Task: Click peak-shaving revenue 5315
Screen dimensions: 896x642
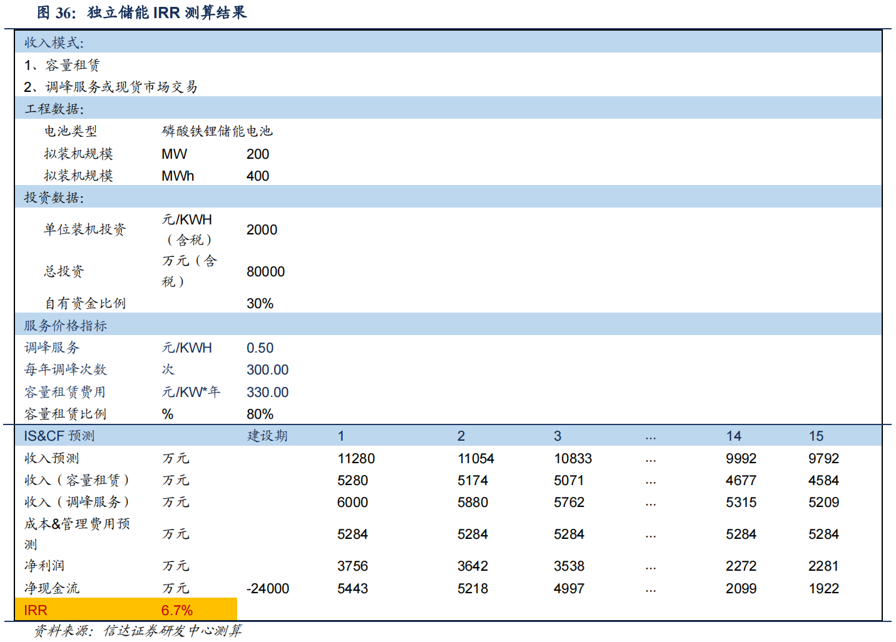Action: (x=741, y=502)
